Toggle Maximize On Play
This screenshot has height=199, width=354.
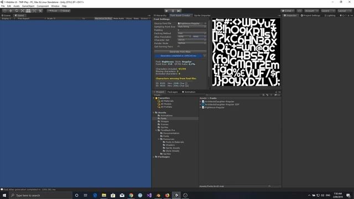coord(103,18)
